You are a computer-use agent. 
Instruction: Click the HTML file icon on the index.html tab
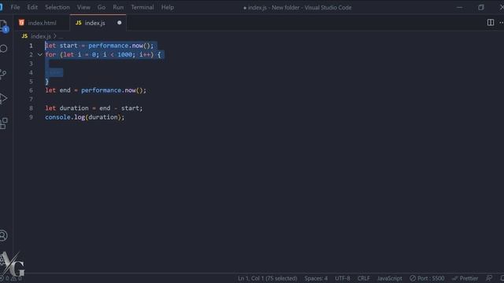(21, 23)
